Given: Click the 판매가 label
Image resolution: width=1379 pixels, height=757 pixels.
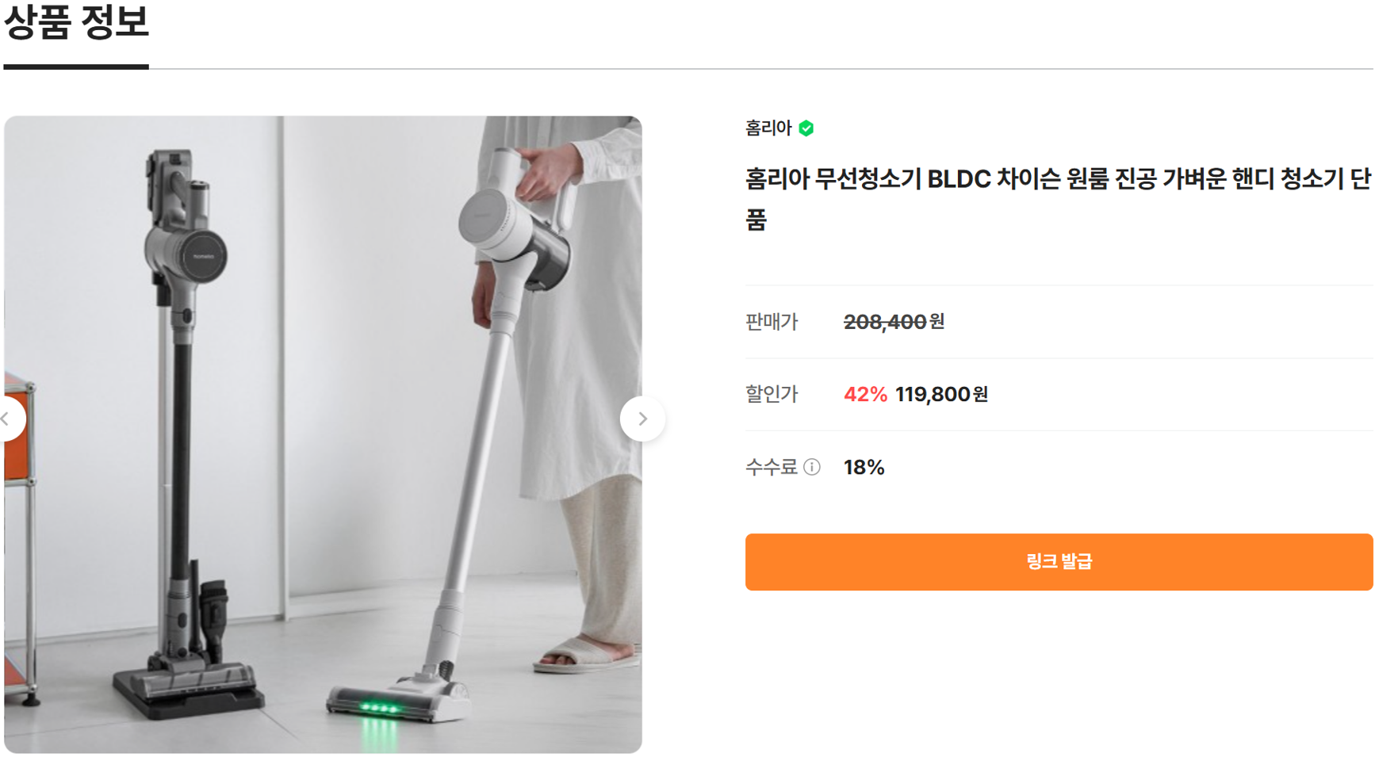Looking at the screenshot, I should click(x=771, y=322).
